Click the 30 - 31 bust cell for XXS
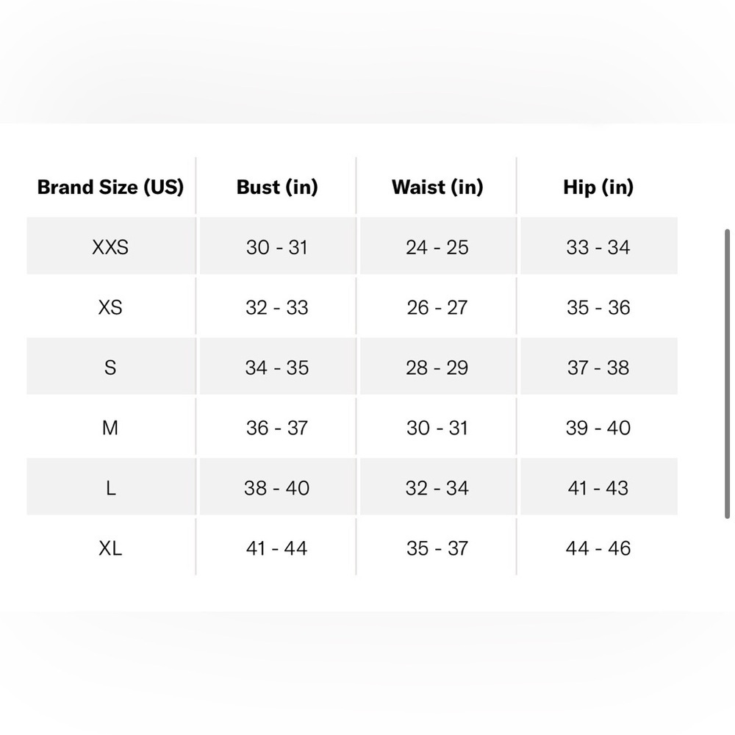Screen dimensions: 735x735 pos(277,247)
